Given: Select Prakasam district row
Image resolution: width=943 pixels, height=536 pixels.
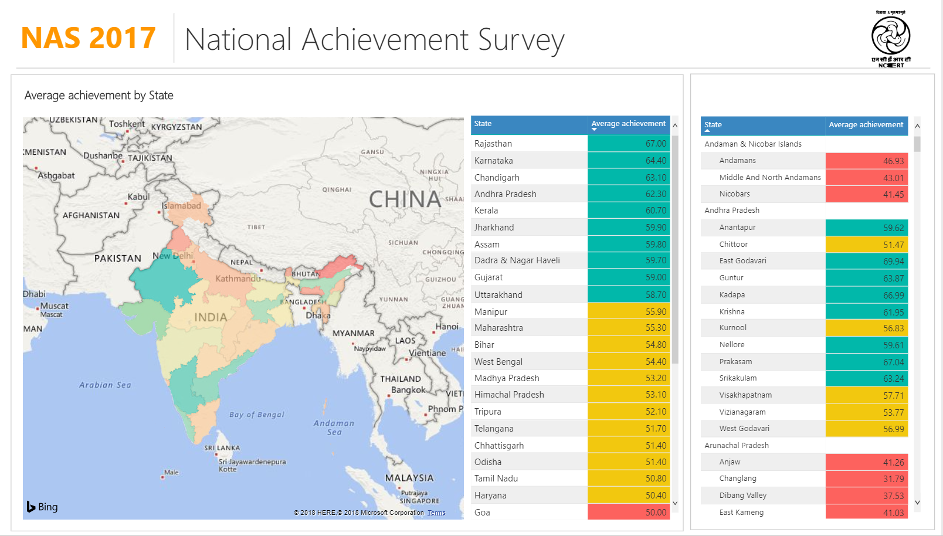Looking at the screenshot, I should click(805, 362).
